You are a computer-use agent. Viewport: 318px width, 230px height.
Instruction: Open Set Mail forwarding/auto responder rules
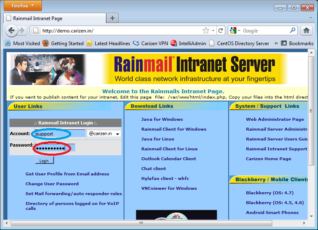coord(74,193)
